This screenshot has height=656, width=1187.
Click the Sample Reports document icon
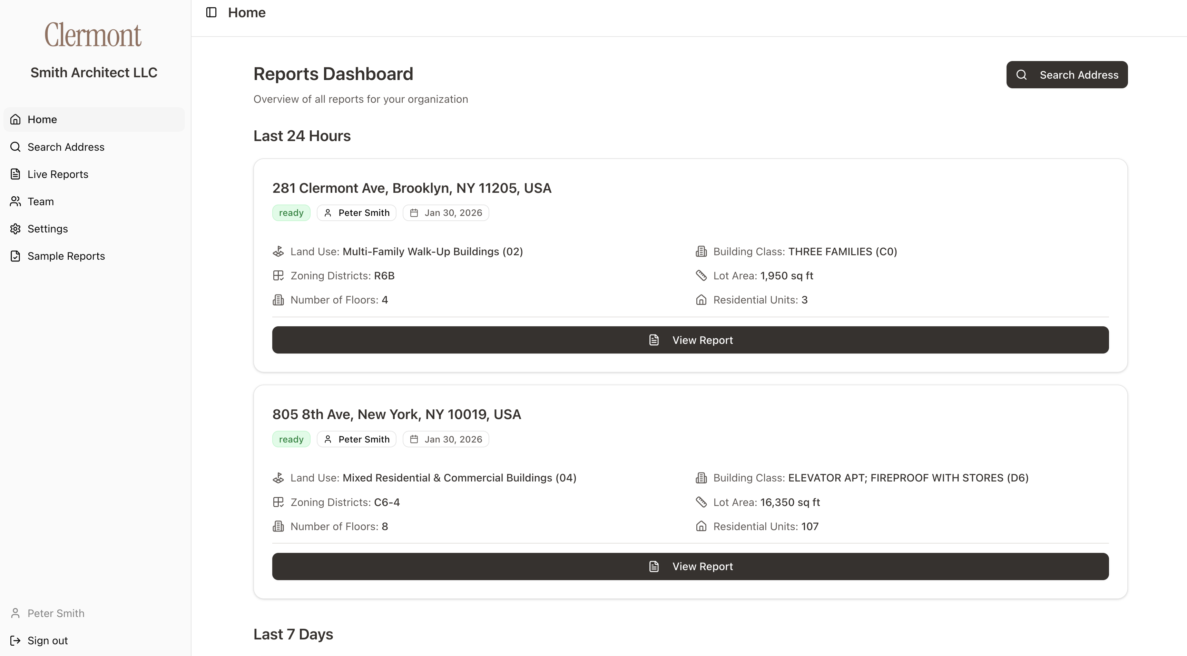[x=16, y=256]
